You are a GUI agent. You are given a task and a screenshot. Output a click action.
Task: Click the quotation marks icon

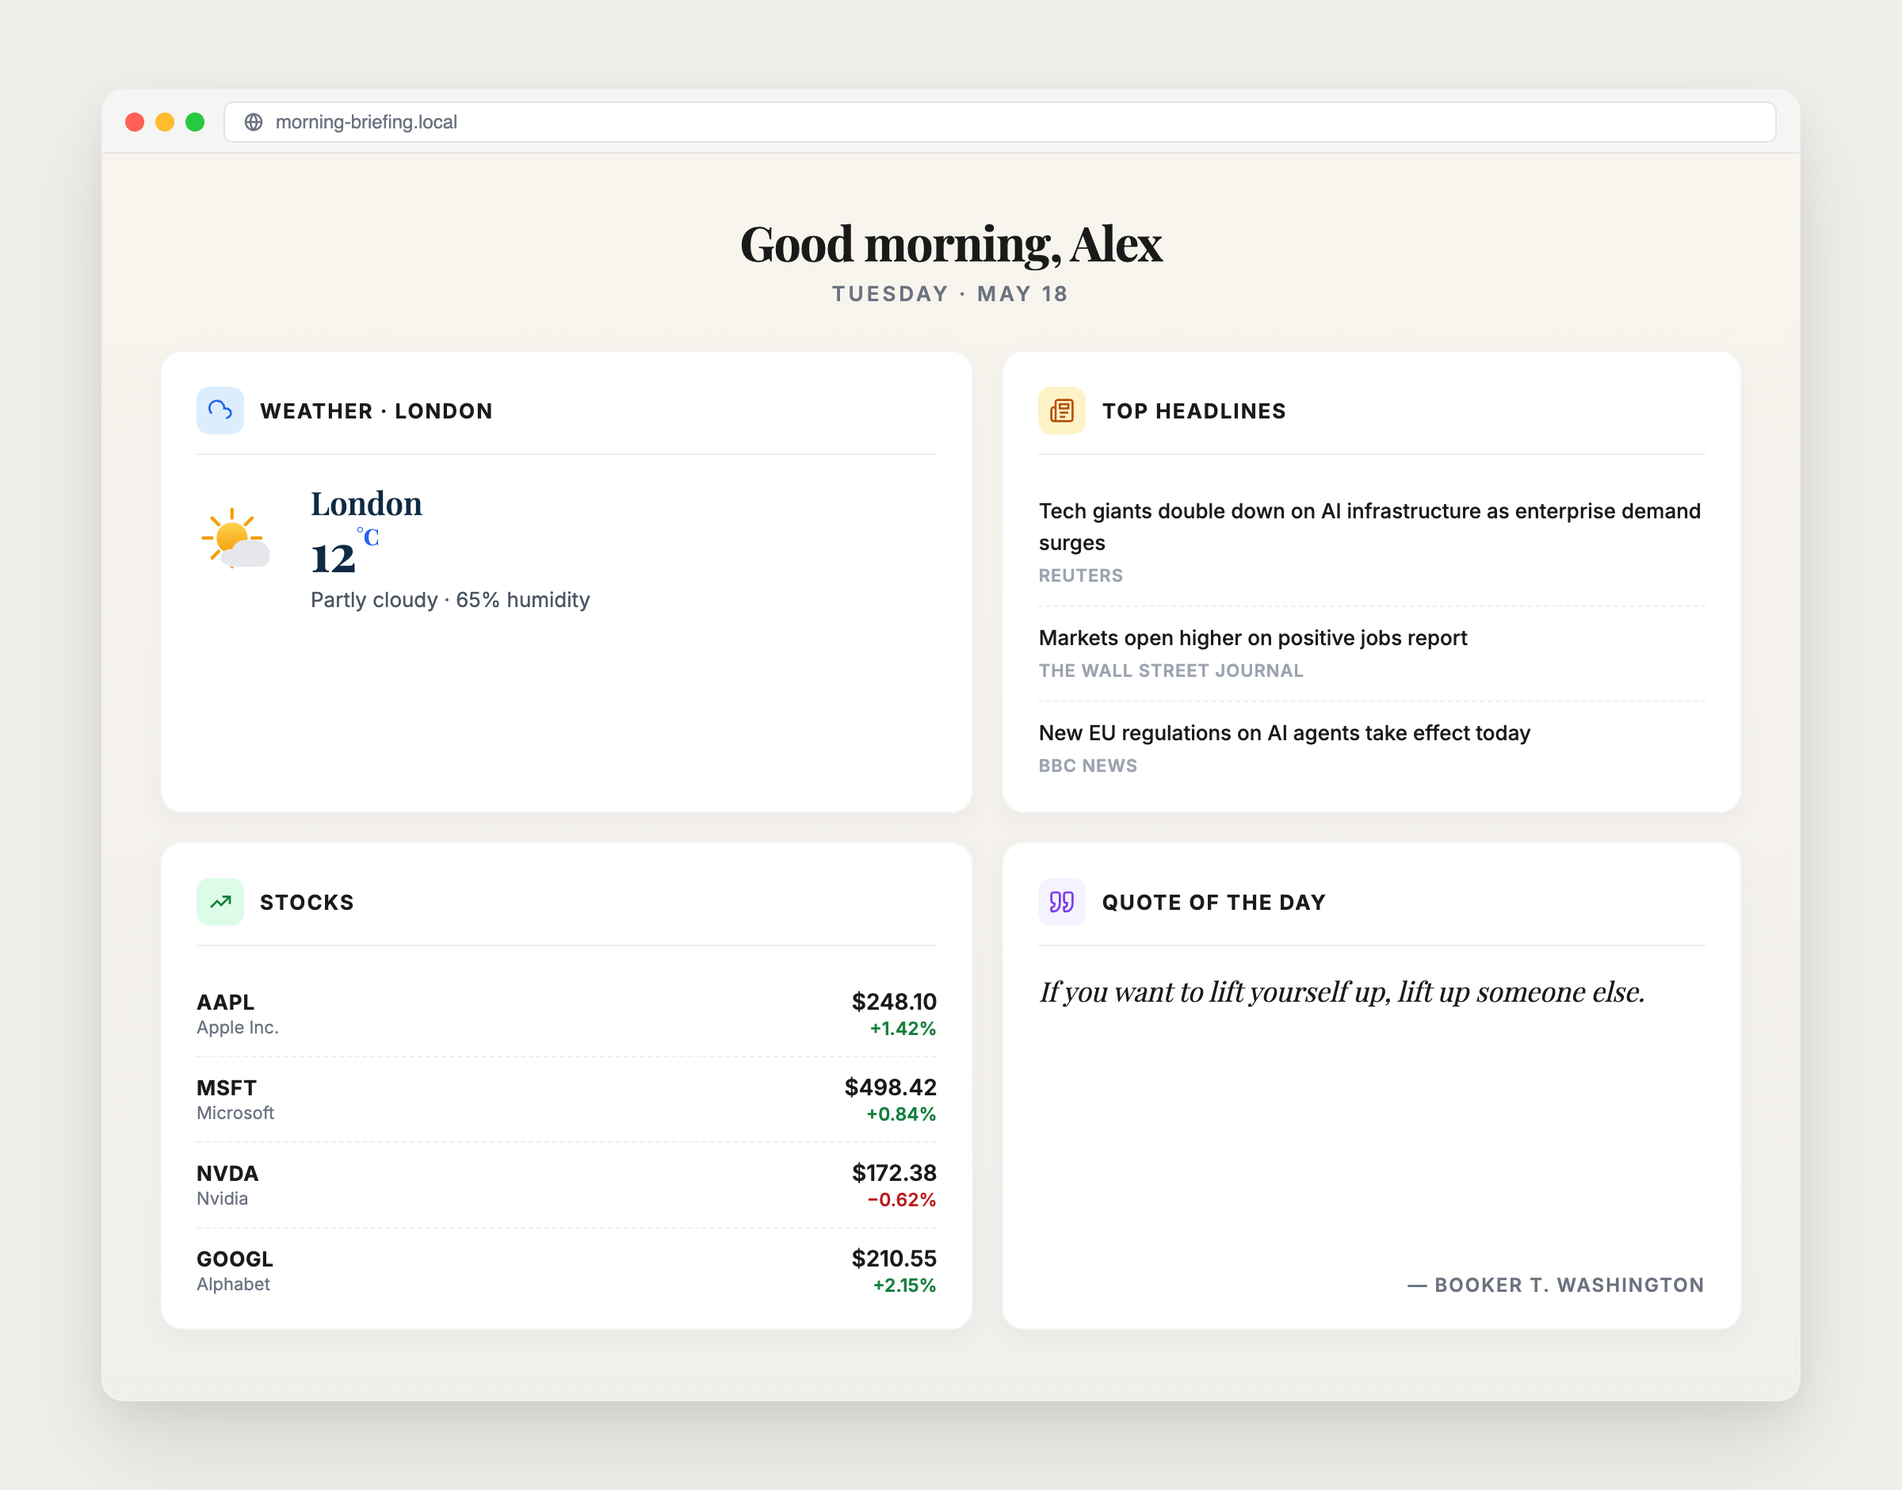[1061, 901]
